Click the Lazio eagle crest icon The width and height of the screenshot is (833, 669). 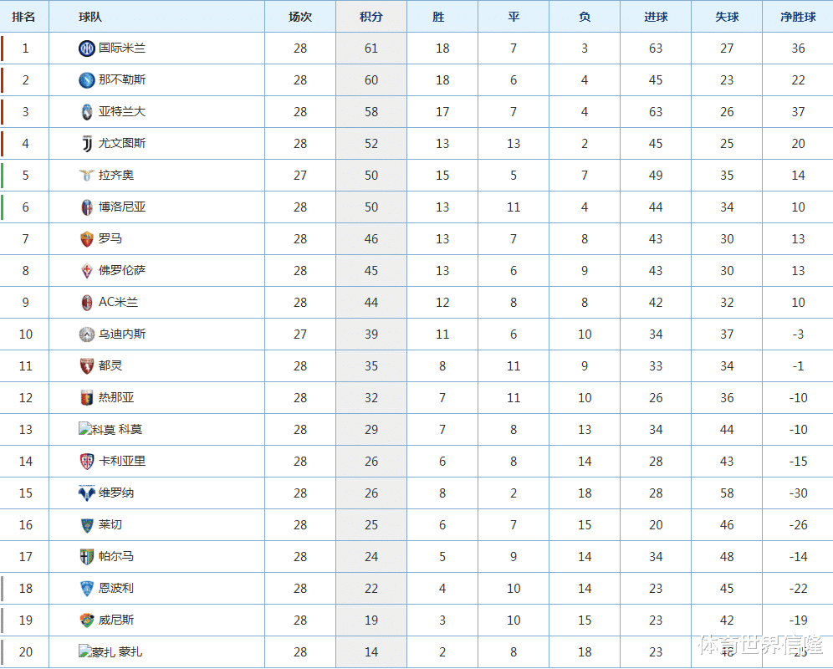pyautogui.click(x=86, y=176)
